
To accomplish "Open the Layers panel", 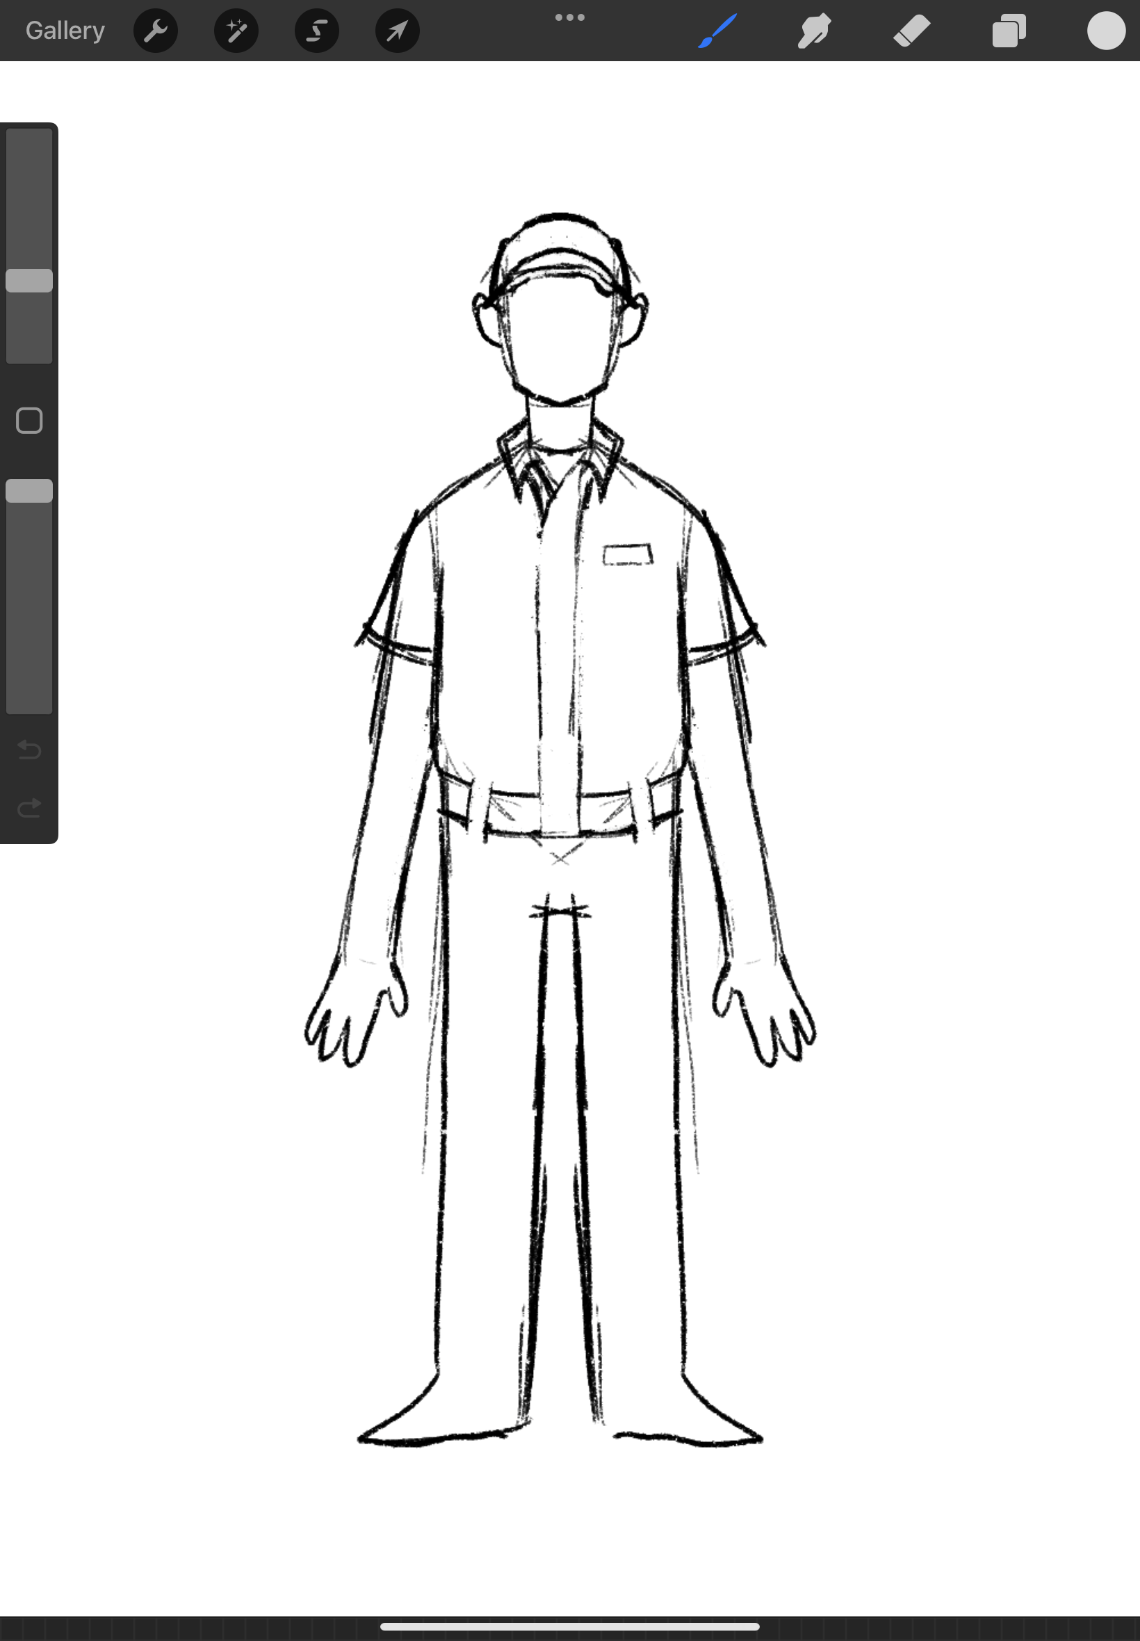I will click(x=1009, y=31).
